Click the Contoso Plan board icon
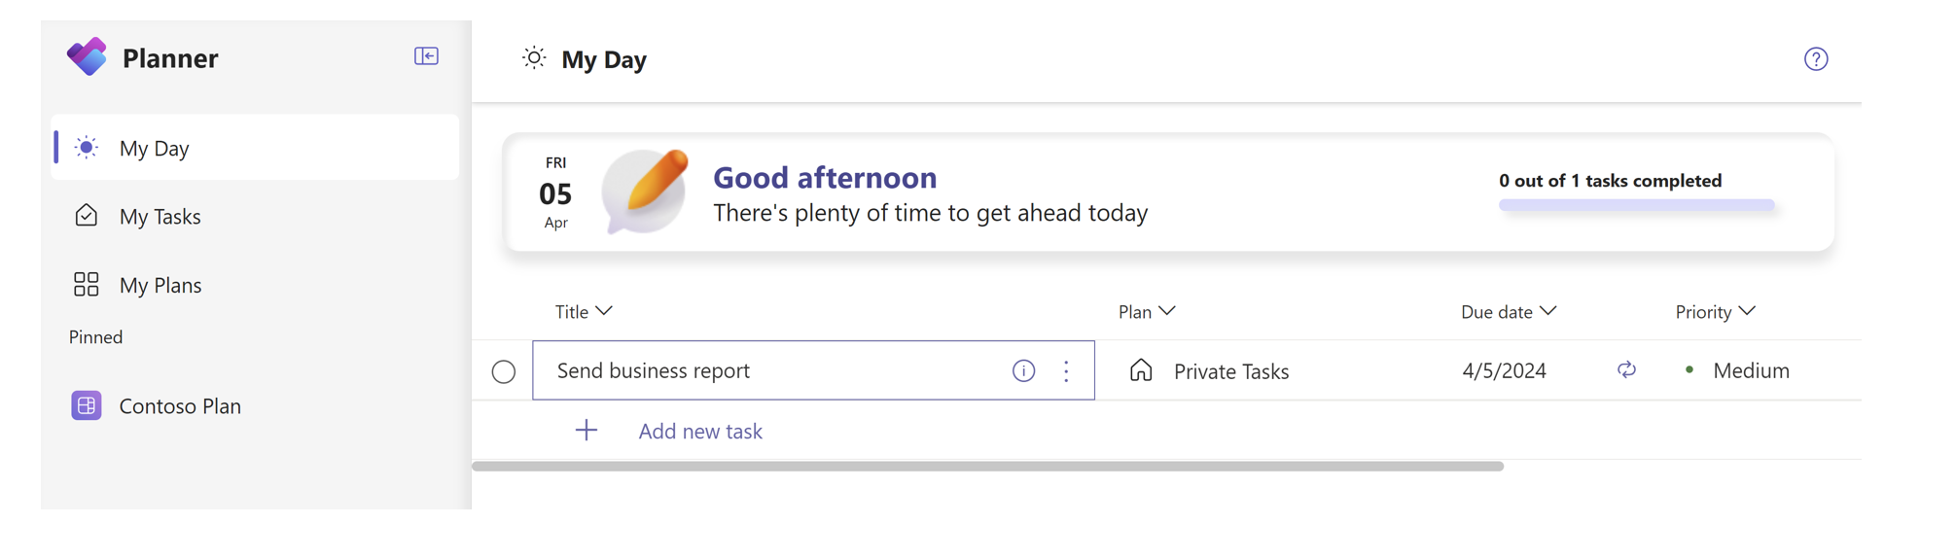 [x=87, y=405]
